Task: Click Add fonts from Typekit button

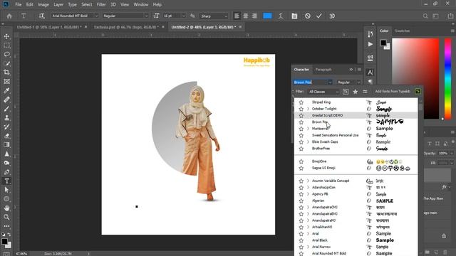Action: coord(393,92)
